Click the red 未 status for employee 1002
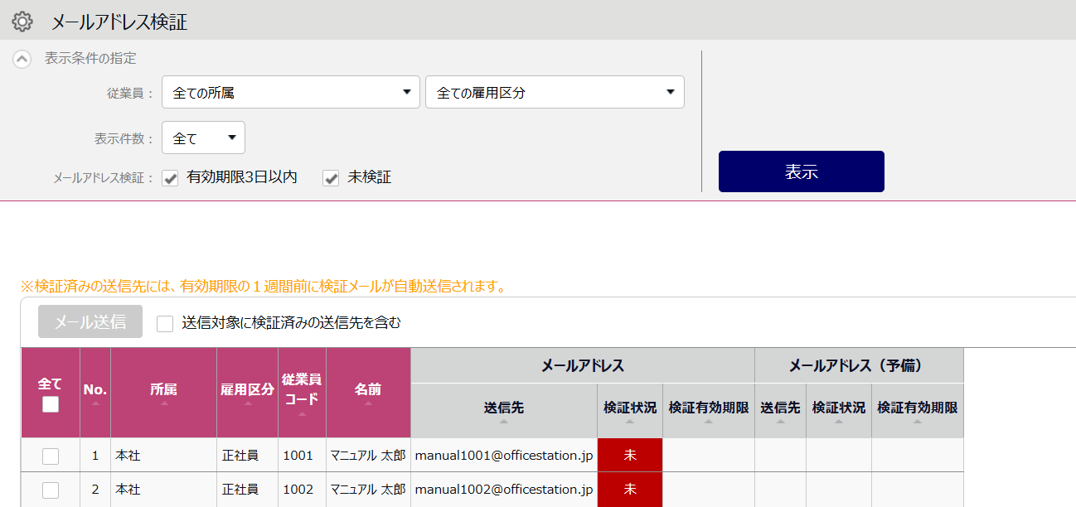The image size is (1076, 507). coord(630,490)
